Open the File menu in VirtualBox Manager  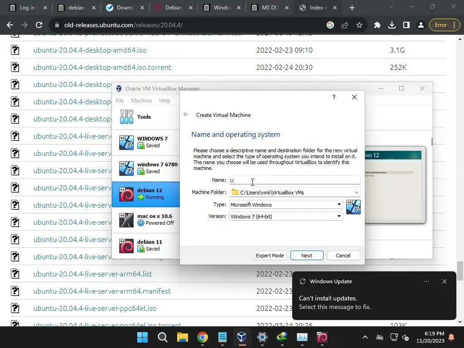[120, 101]
